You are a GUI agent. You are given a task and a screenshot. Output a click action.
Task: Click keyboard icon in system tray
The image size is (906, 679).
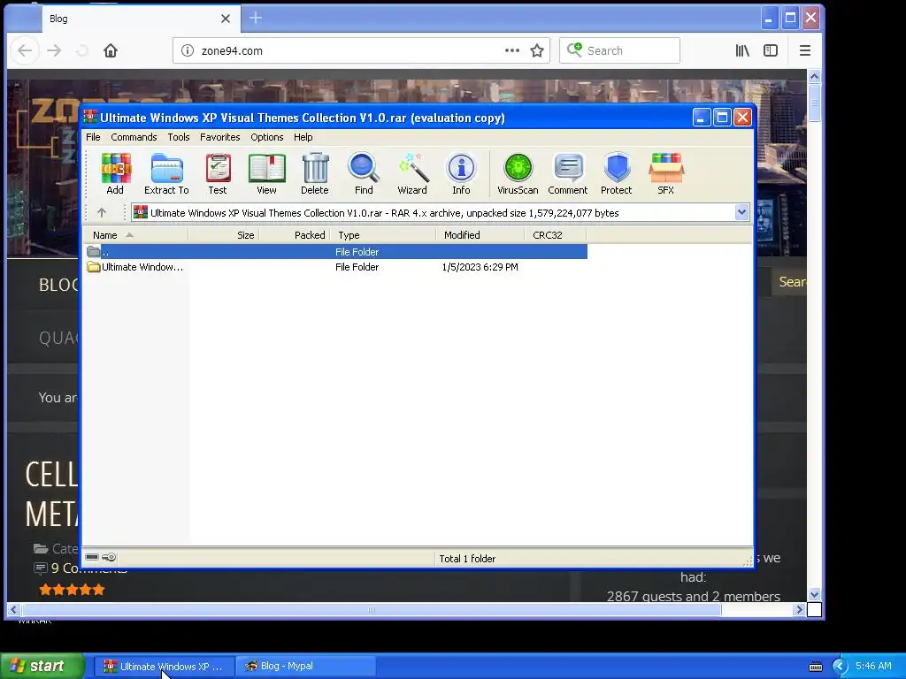(x=815, y=667)
